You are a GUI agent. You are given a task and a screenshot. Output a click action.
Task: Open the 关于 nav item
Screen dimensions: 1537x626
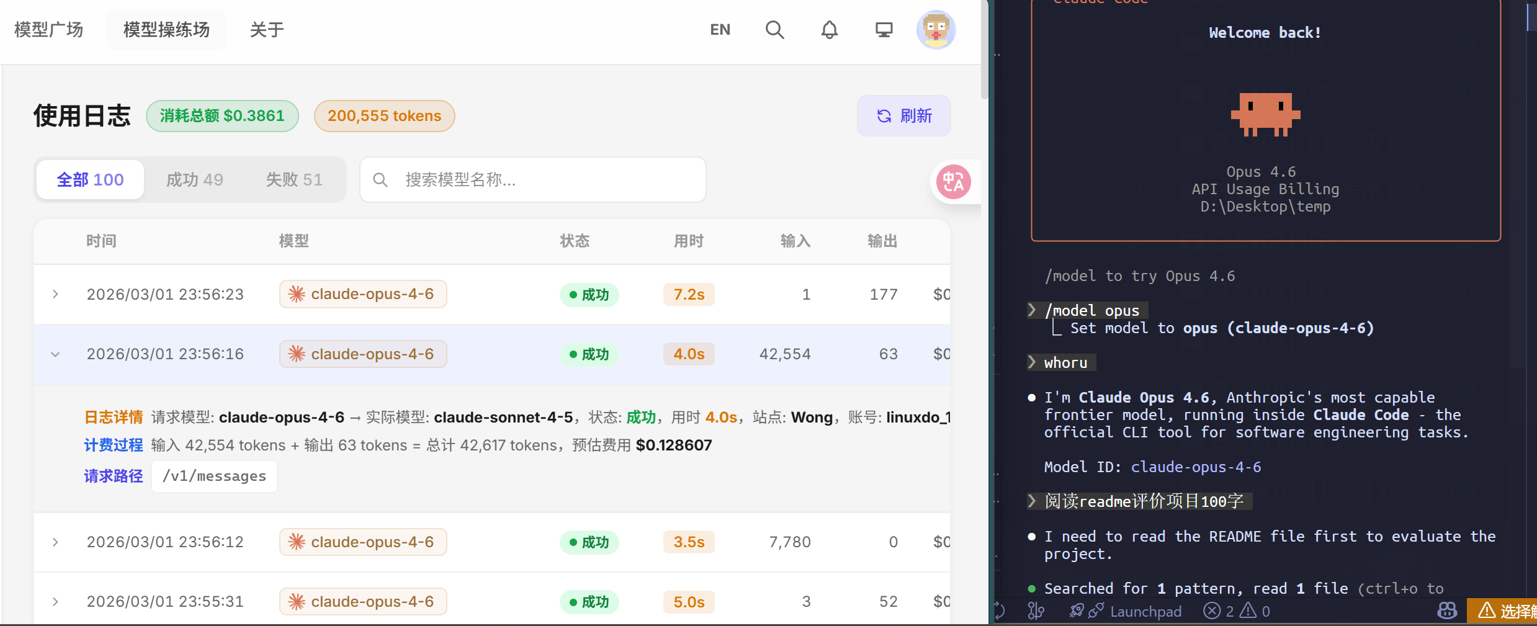tap(267, 30)
